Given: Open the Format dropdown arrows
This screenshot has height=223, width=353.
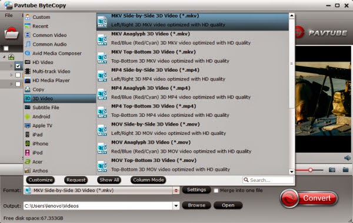Looking at the screenshot, I should 176,191.
